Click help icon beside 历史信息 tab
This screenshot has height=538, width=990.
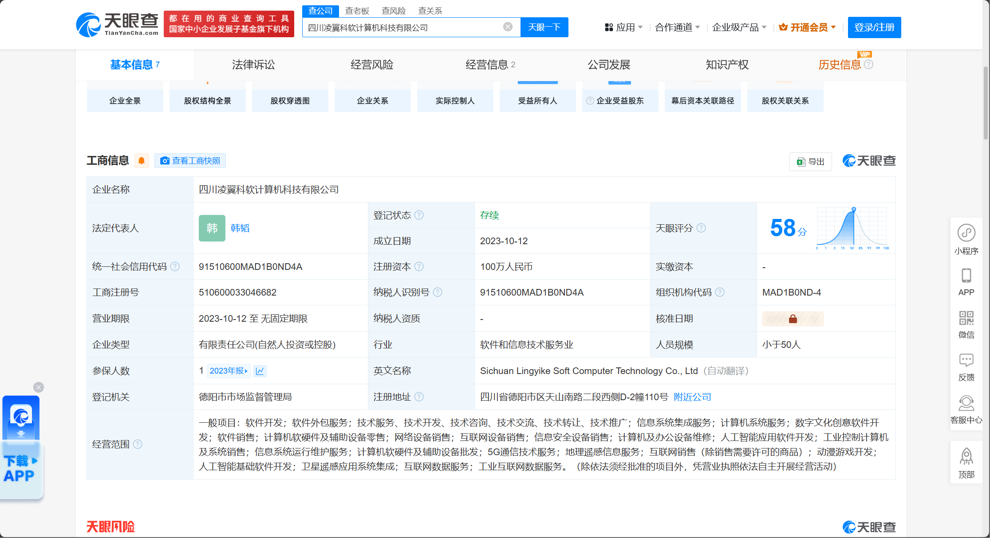[869, 65]
